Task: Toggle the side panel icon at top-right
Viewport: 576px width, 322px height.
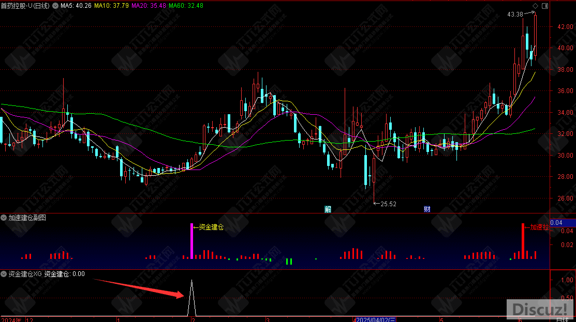Action: [x=544, y=5]
